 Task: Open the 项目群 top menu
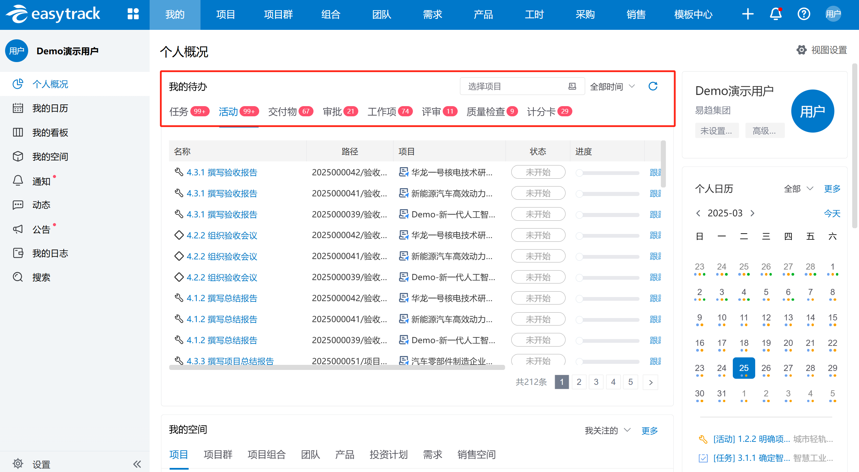278,14
